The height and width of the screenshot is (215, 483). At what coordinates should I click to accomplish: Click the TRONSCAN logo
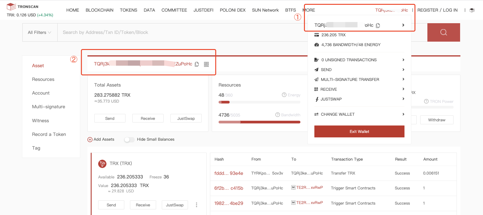click(23, 7)
